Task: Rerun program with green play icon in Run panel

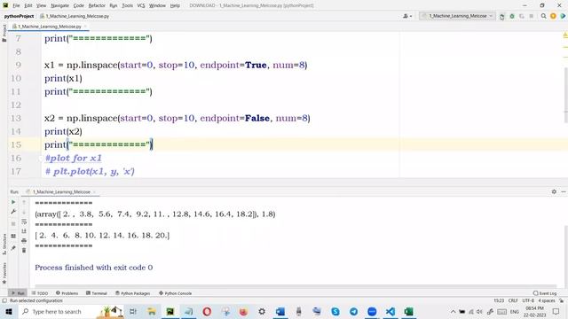Action: tap(13, 202)
